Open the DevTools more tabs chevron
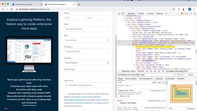The height and width of the screenshot is (111, 197). click(166, 14)
